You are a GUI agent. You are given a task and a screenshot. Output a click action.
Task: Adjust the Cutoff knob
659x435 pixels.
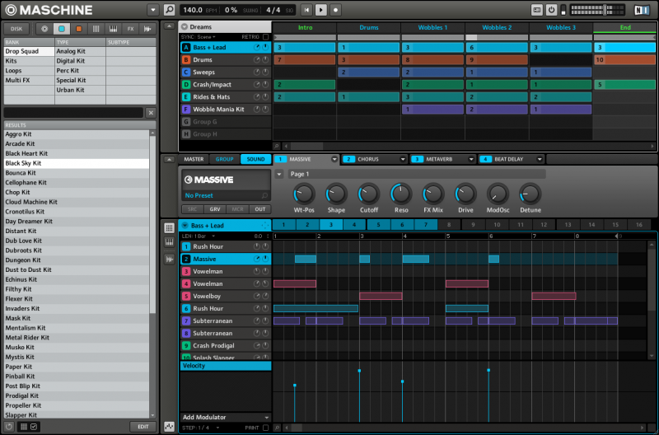click(368, 194)
